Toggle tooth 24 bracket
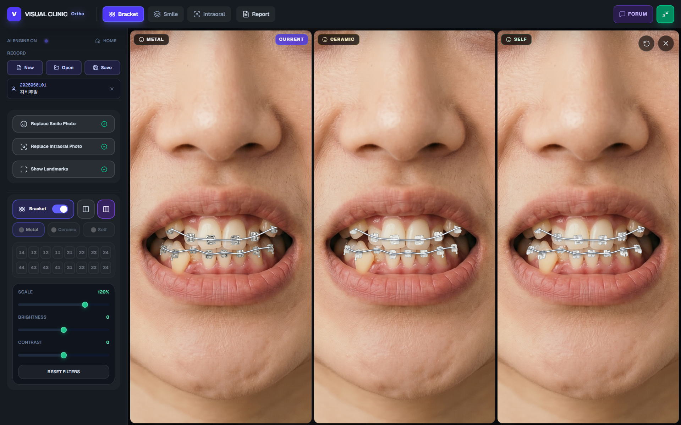The image size is (681, 425). (106, 252)
